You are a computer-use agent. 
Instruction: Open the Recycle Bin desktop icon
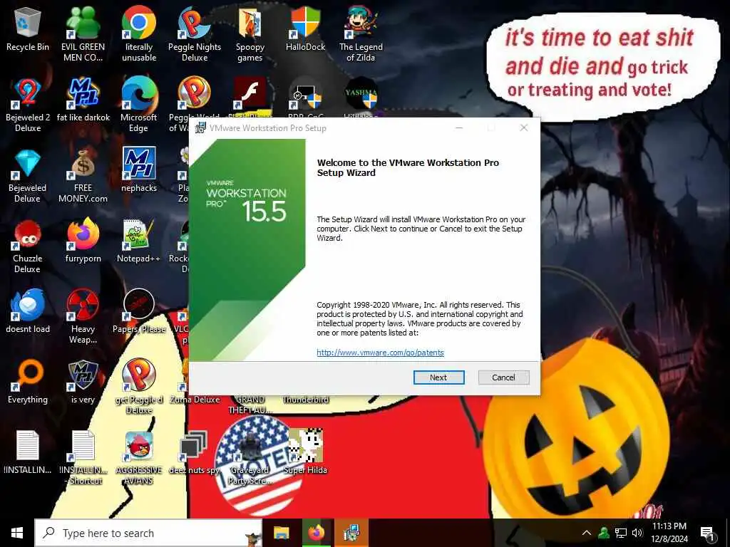28,30
